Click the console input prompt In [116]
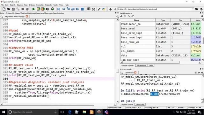 128,101
